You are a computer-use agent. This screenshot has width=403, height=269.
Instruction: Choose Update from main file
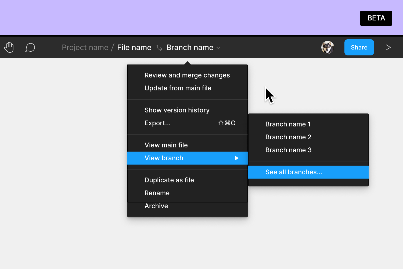click(x=178, y=88)
